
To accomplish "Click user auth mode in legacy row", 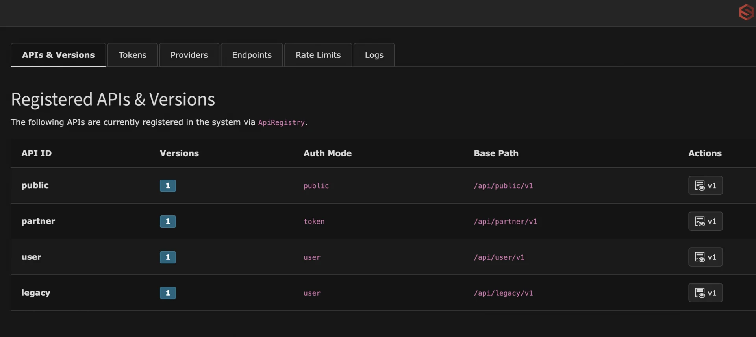I will tap(312, 293).
